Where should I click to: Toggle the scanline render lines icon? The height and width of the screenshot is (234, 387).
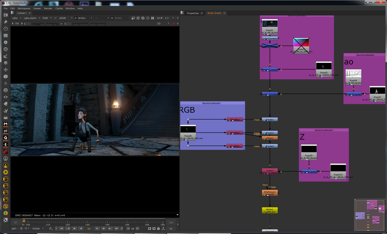pos(138,18)
